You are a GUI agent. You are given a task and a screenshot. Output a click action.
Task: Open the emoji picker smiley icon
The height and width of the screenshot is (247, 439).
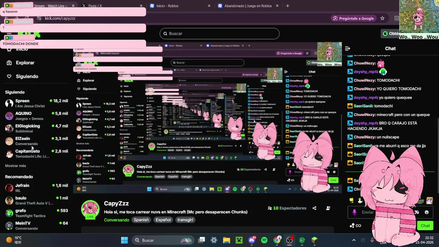pos(427,212)
